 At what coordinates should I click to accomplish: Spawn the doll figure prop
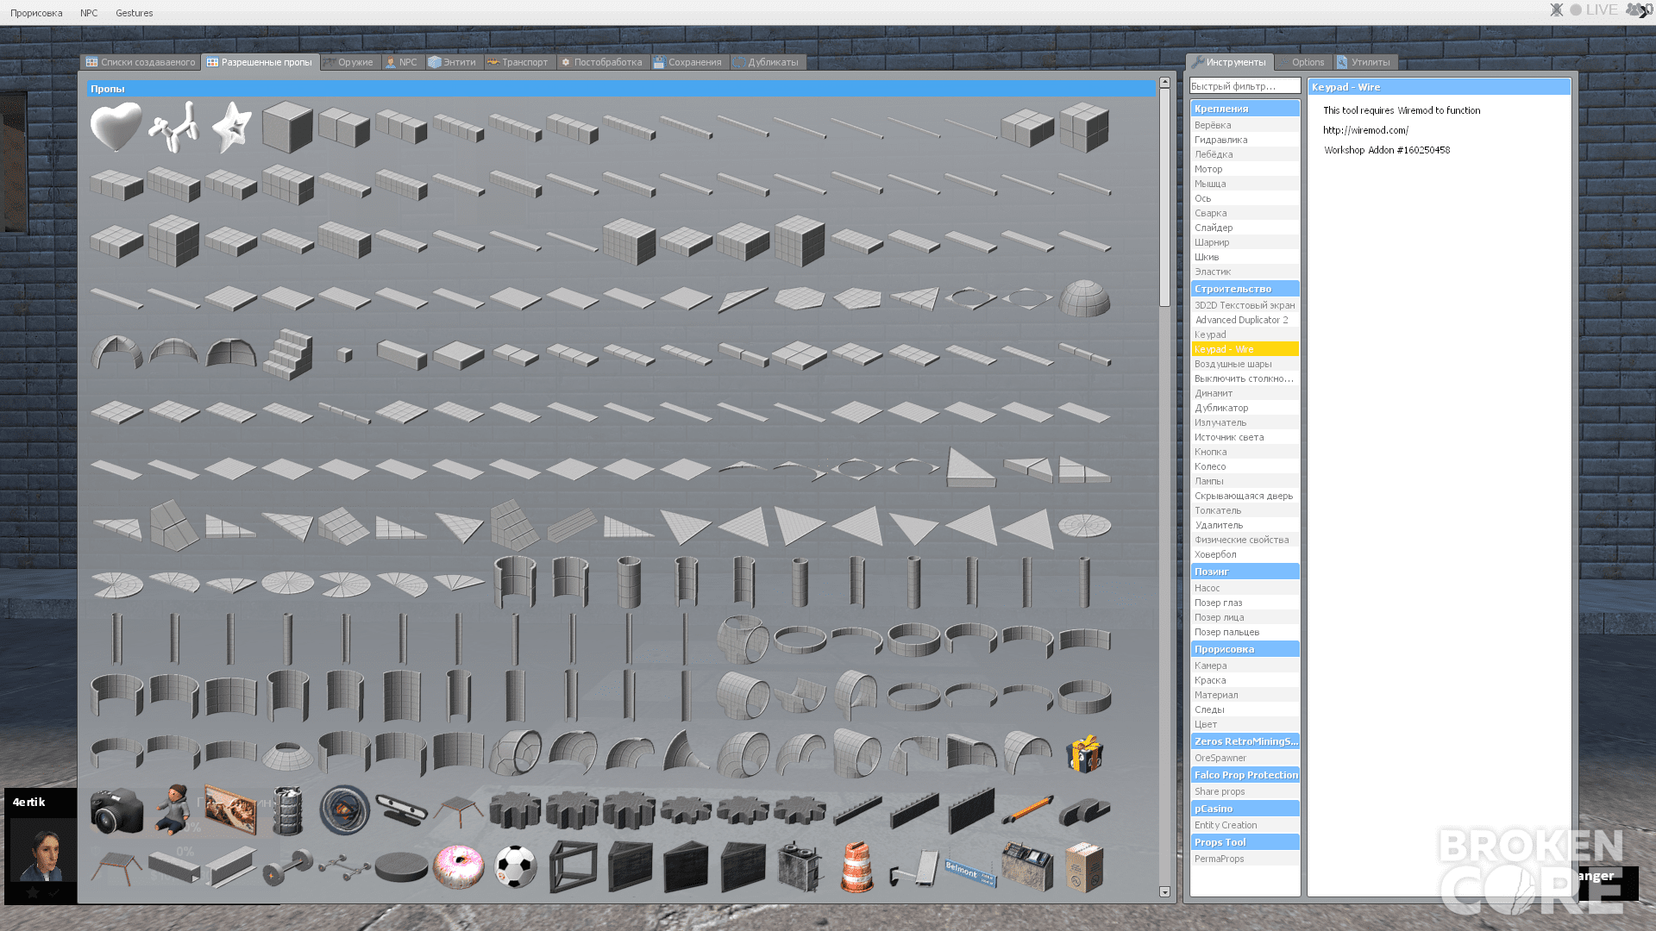[173, 810]
